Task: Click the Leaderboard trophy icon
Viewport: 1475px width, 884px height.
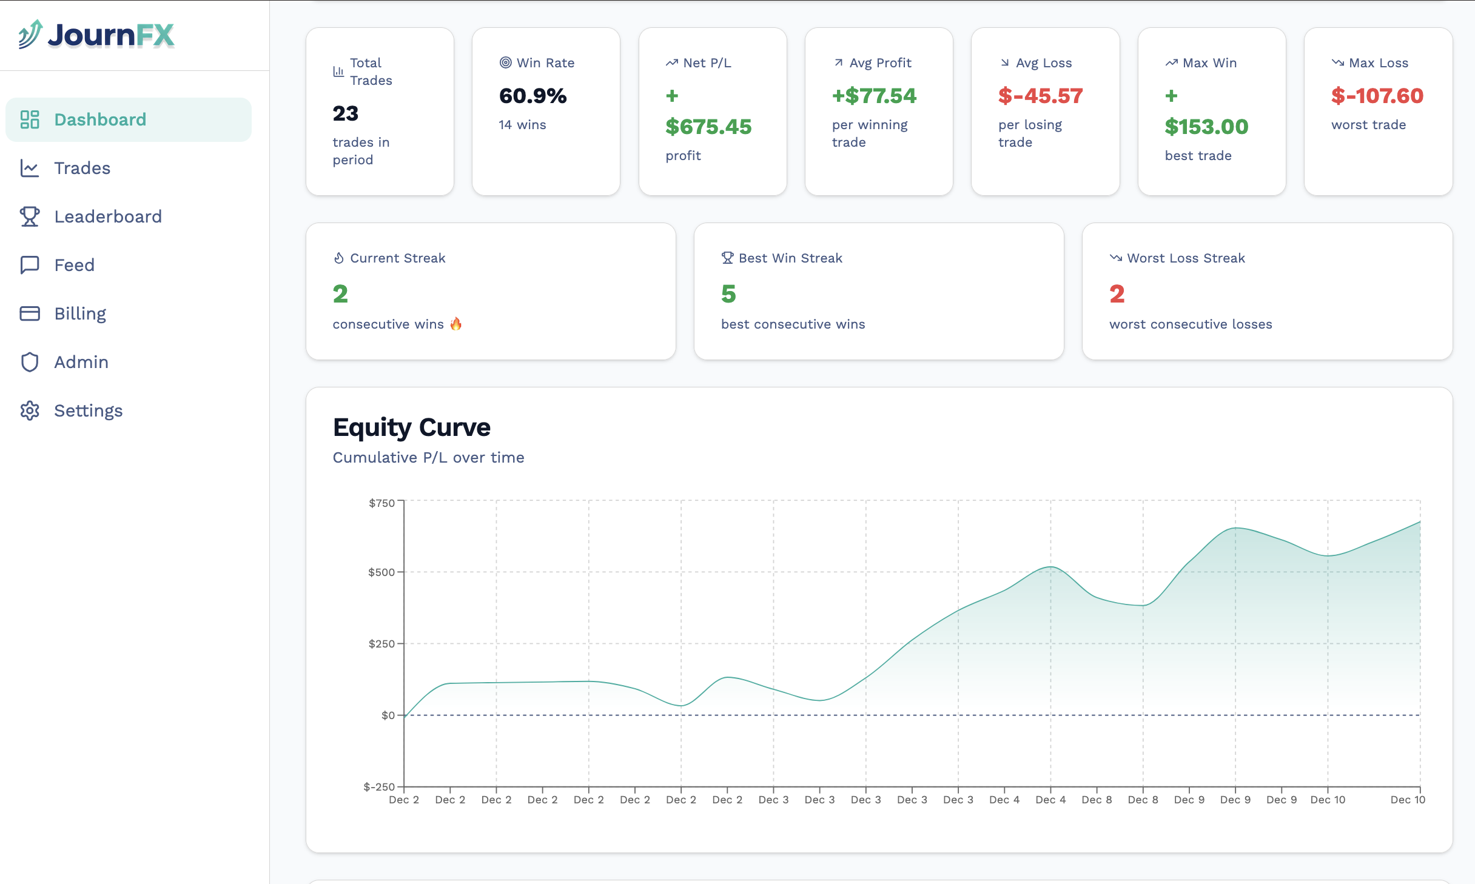Action: (x=30, y=216)
